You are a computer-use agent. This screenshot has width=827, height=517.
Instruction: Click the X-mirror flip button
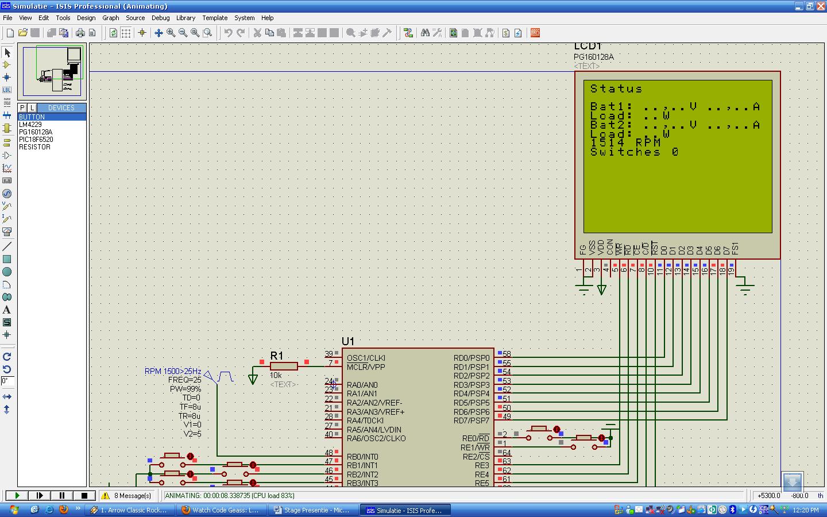point(7,397)
